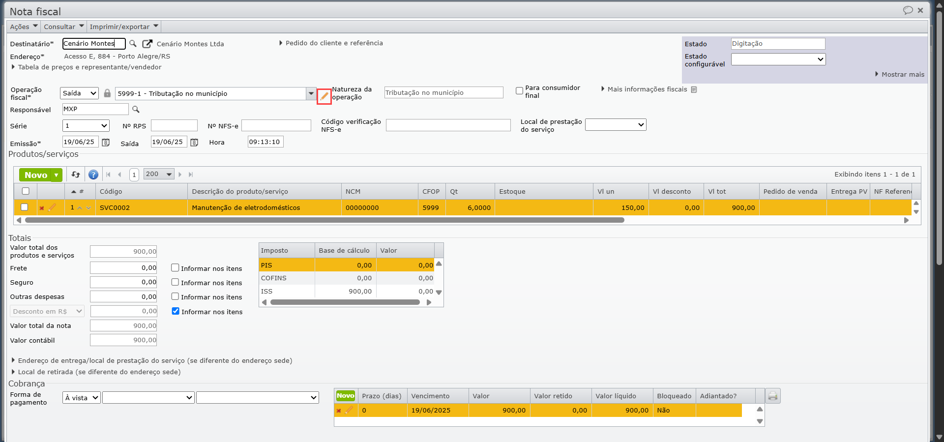Change the 200 items per page dropdown

[159, 174]
